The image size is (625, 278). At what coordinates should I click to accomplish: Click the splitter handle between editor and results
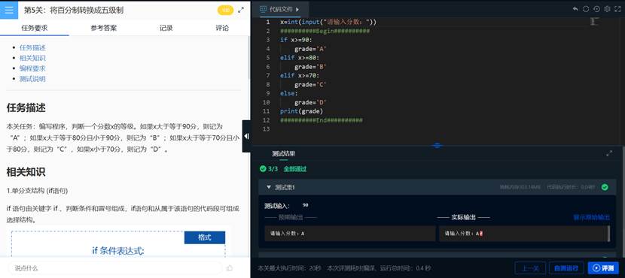pyautogui.click(x=437, y=146)
